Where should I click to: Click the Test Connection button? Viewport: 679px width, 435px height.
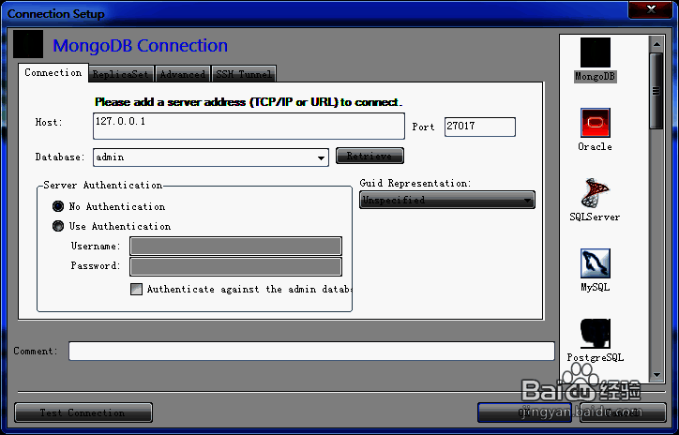(x=83, y=412)
